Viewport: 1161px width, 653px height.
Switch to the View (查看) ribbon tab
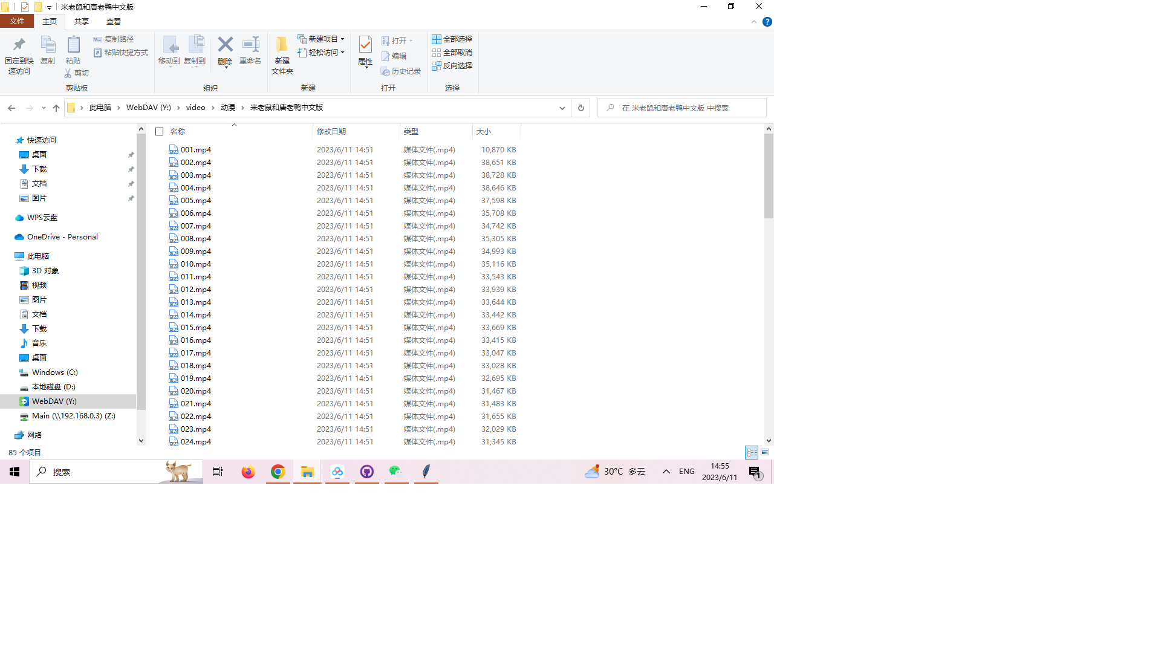pos(113,21)
